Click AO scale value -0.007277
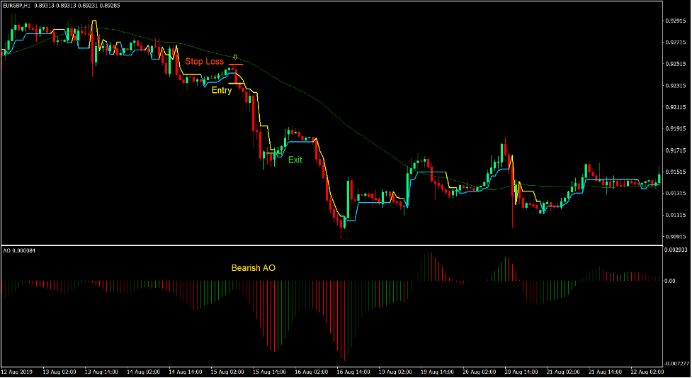The height and width of the screenshot is (378, 692). (676, 364)
